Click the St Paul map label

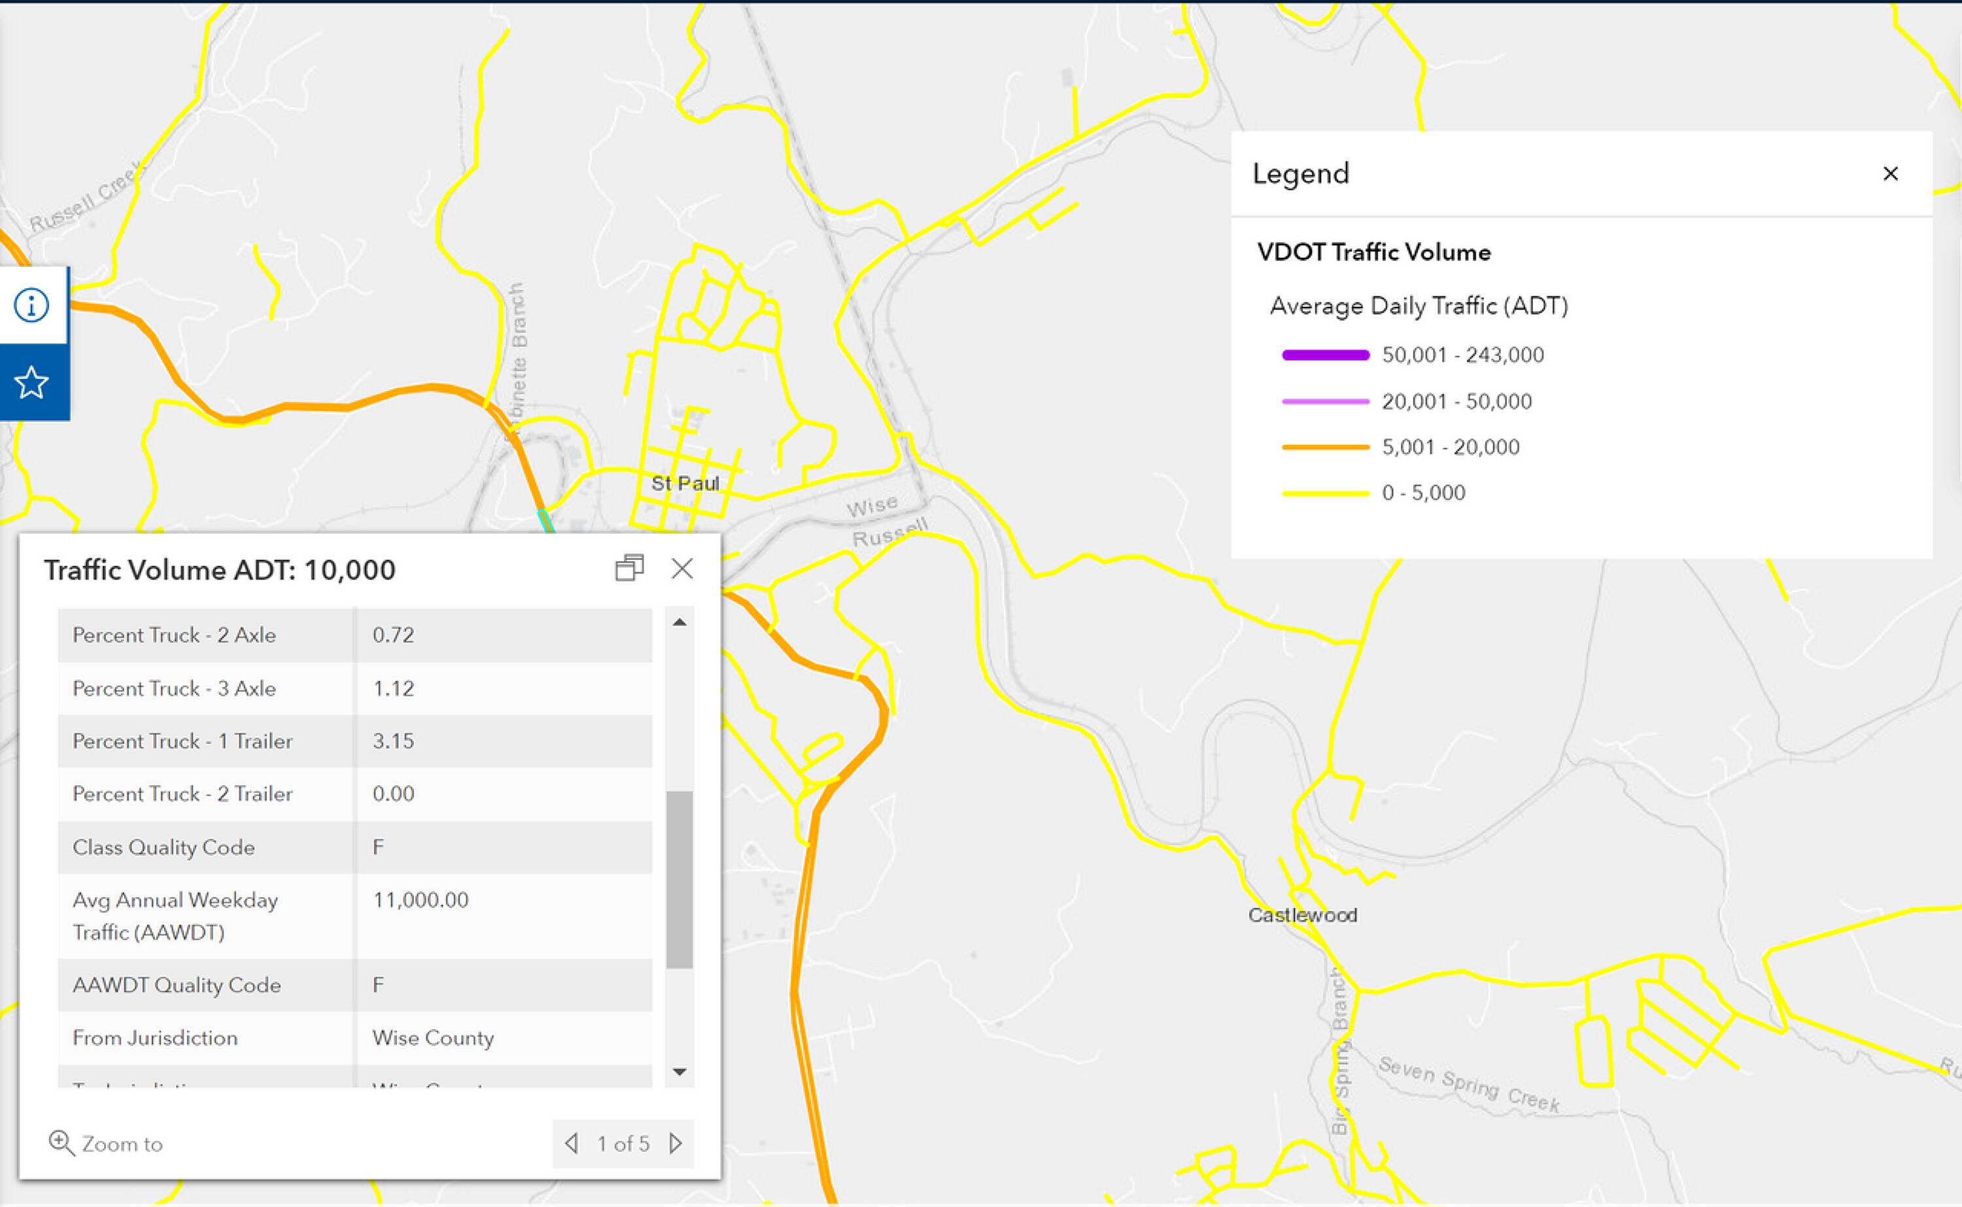pos(685,483)
